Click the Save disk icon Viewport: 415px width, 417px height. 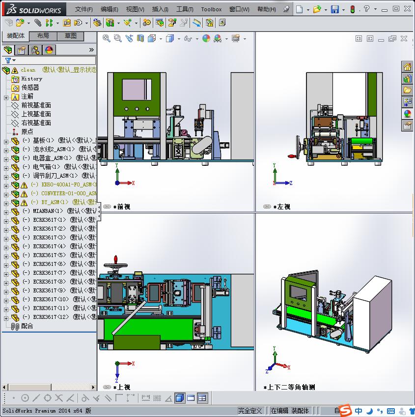tap(335, 10)
